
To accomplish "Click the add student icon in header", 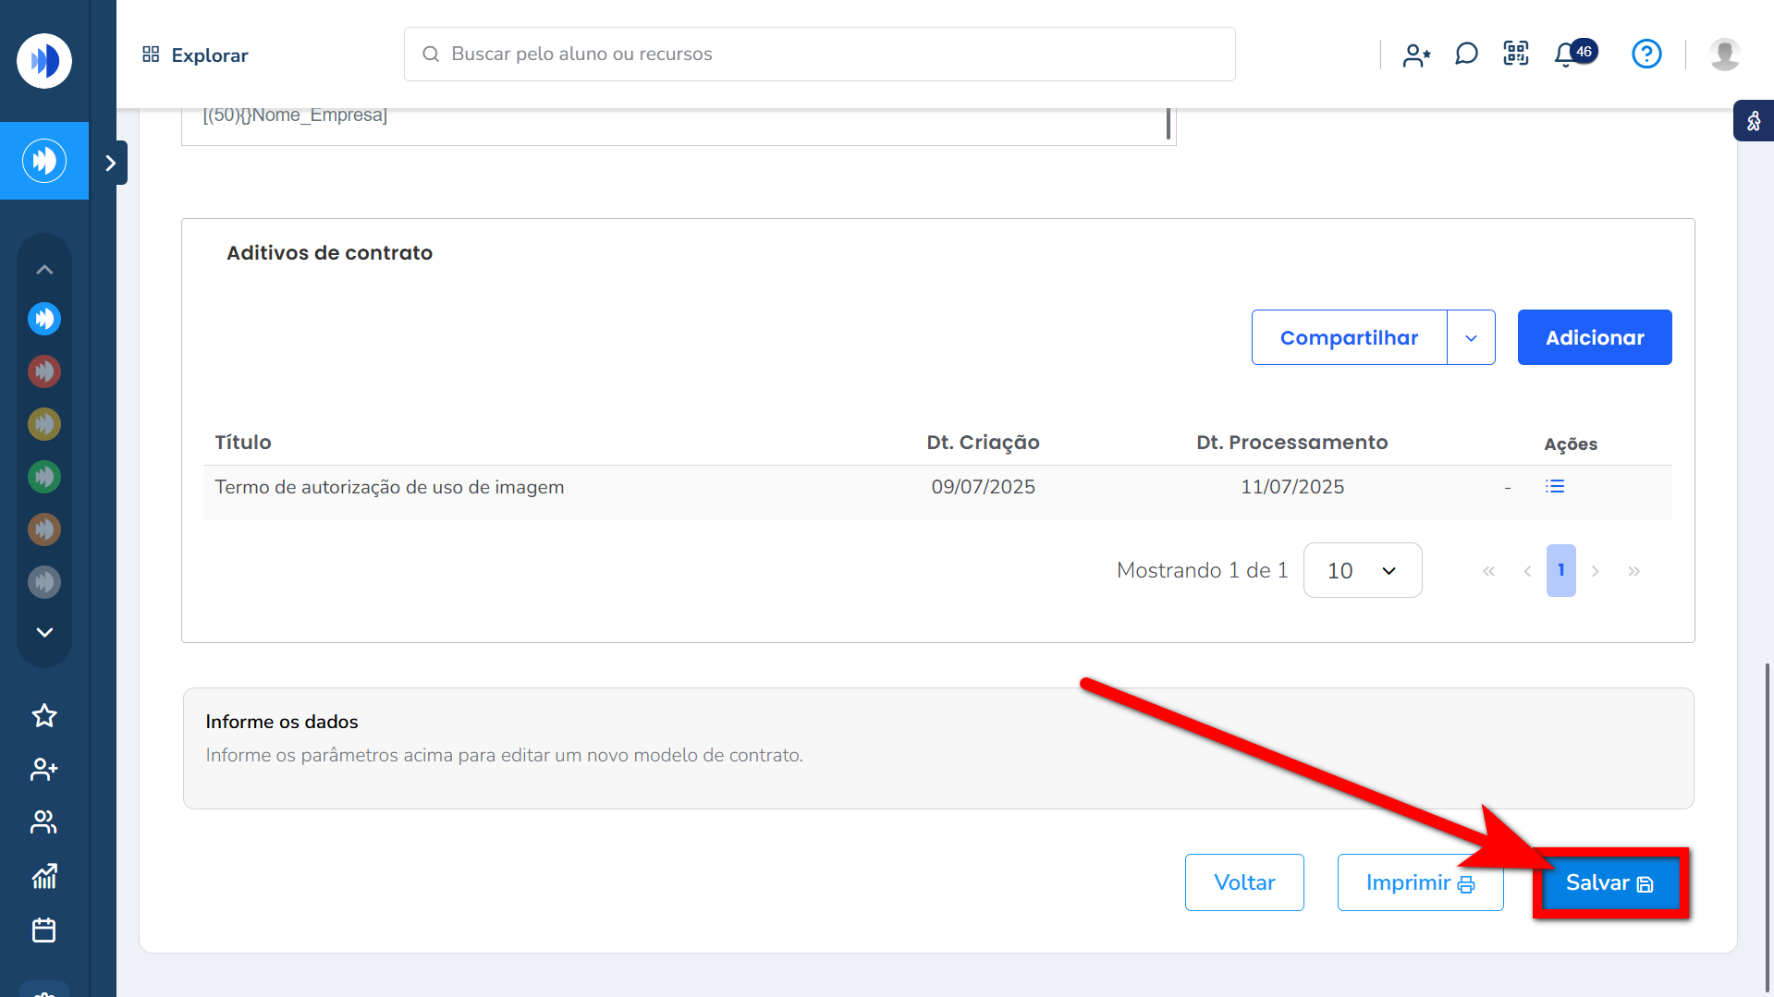I will [x=1416, y=55].
